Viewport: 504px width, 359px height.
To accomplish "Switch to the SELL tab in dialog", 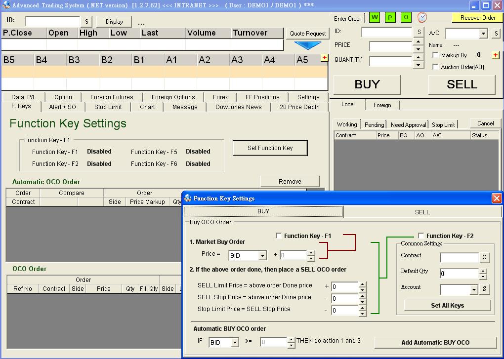I will point(422,212).
